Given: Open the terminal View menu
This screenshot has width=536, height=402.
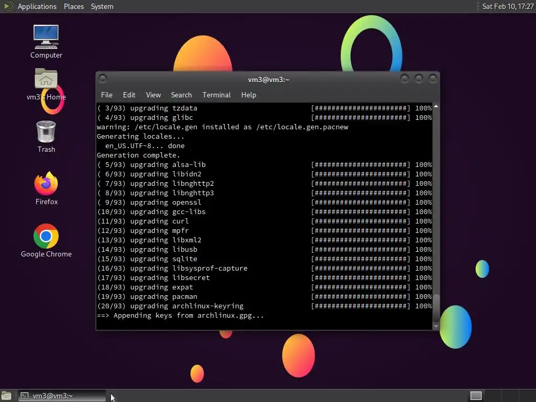Looking at the screenshot, I should [x=153, y=95].
